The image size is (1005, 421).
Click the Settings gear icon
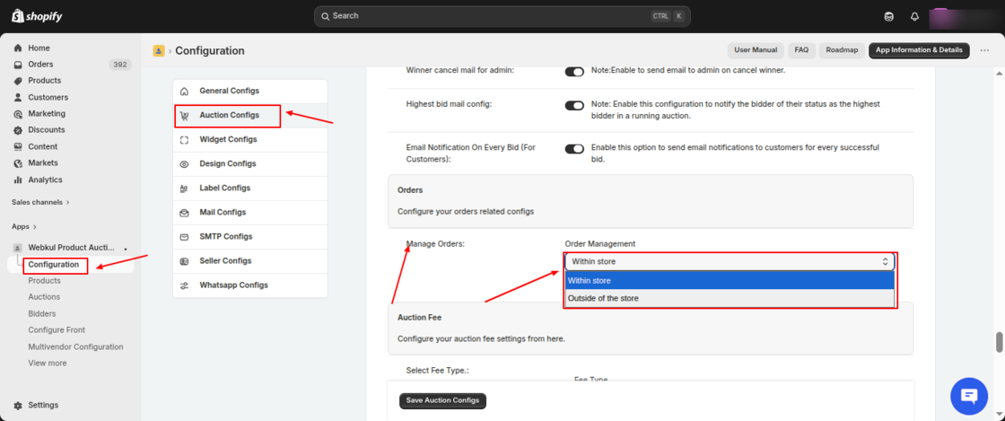18,406
